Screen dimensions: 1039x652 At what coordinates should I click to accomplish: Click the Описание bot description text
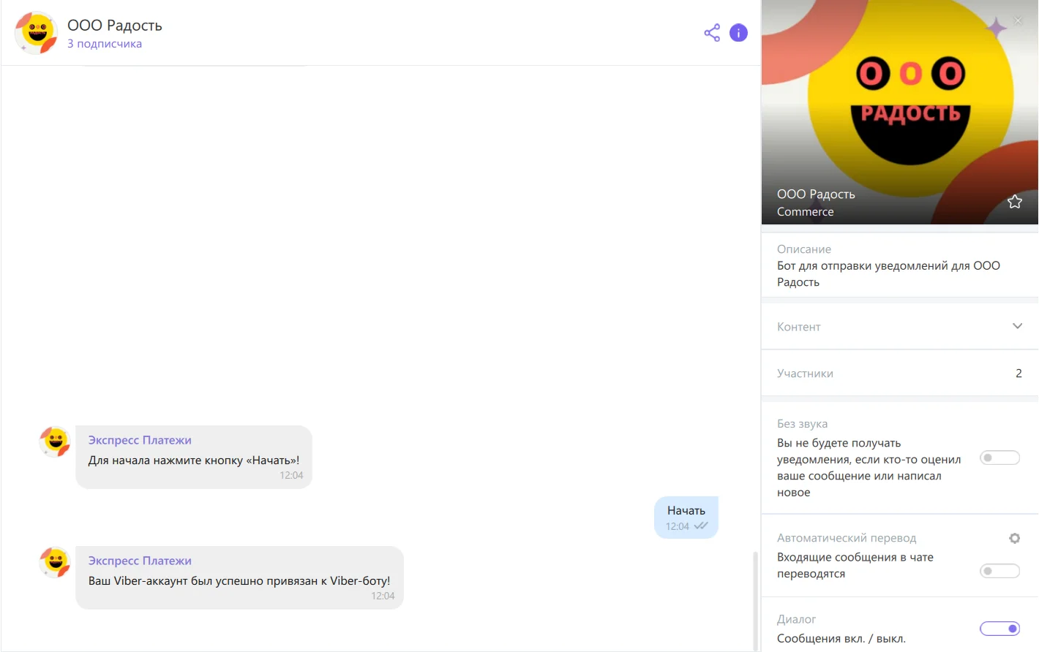pyautogui.click(x=888, y=274)
